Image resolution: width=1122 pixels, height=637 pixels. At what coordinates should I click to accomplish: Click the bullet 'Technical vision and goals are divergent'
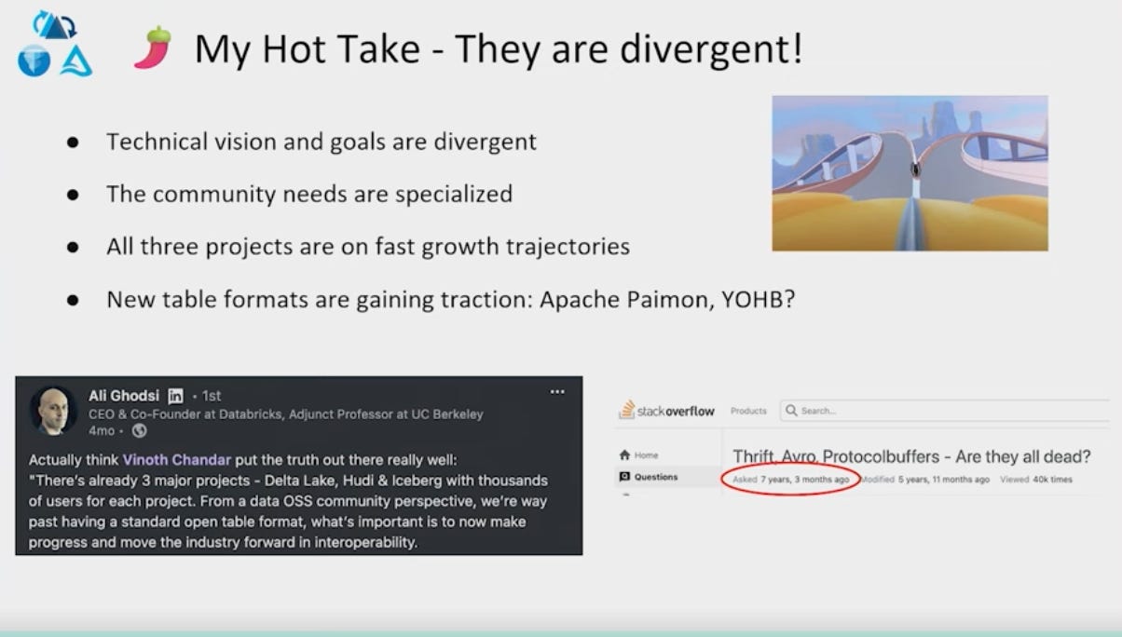[x=322, y=142]
